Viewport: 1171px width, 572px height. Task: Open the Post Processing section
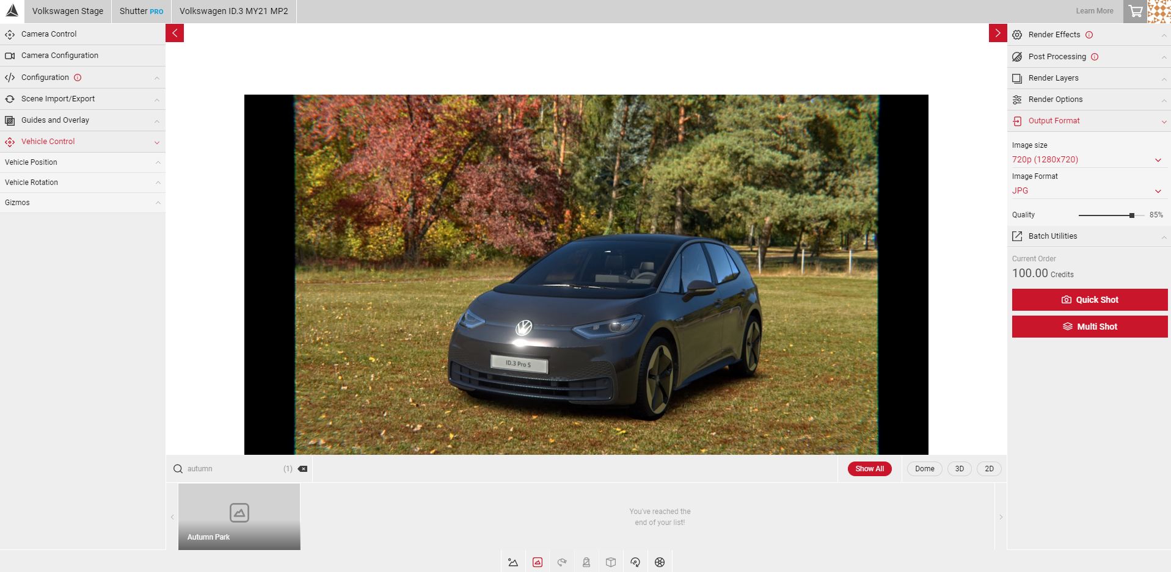(1089, 57)
